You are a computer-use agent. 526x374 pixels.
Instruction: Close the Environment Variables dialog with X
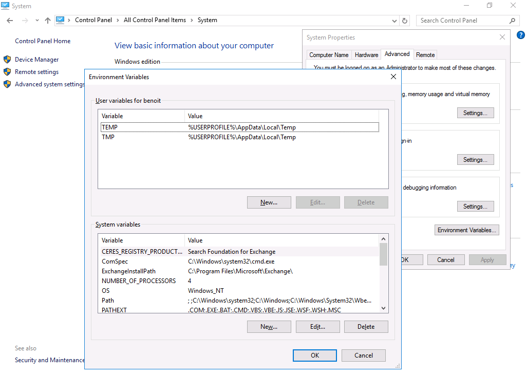pos(393,77)
